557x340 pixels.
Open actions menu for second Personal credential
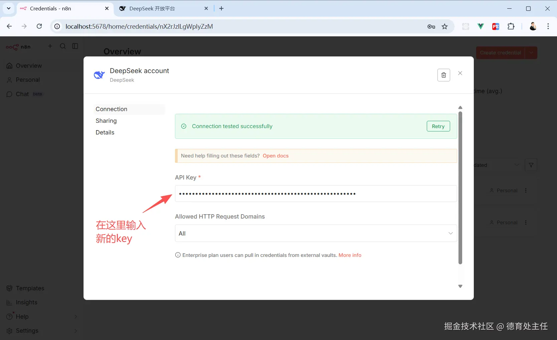click(x=526, y=223)
